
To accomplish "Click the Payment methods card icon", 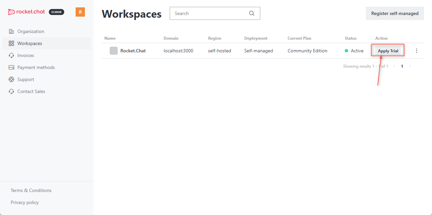I will [11, 67].
